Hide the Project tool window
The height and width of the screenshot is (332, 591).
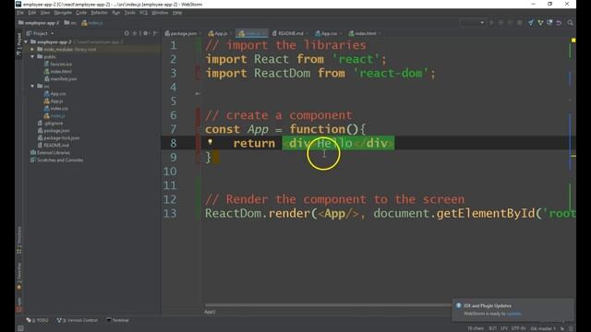point(155,33)
